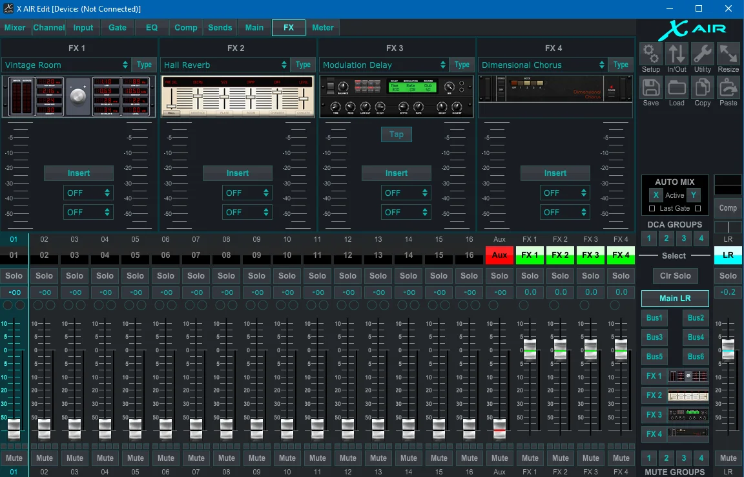Open the In/Out routing arrows icon
The width and height of the screenshot is (744, 477).
click(x=677, y=54)
